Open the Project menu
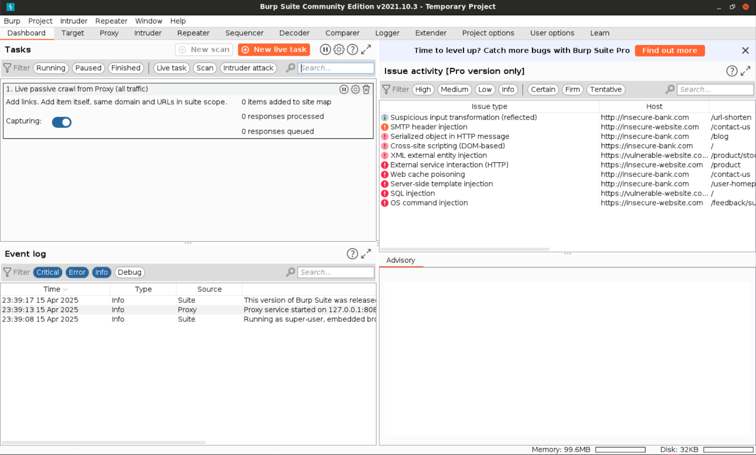756x455 pixels. (40, 21)
